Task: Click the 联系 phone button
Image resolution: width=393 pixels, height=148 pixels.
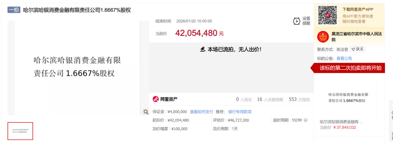Action: coord(357,49)
